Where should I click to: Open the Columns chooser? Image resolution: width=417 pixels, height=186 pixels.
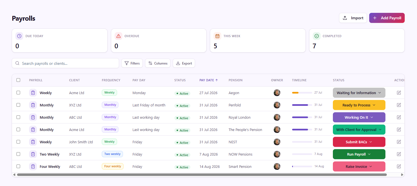158,63
